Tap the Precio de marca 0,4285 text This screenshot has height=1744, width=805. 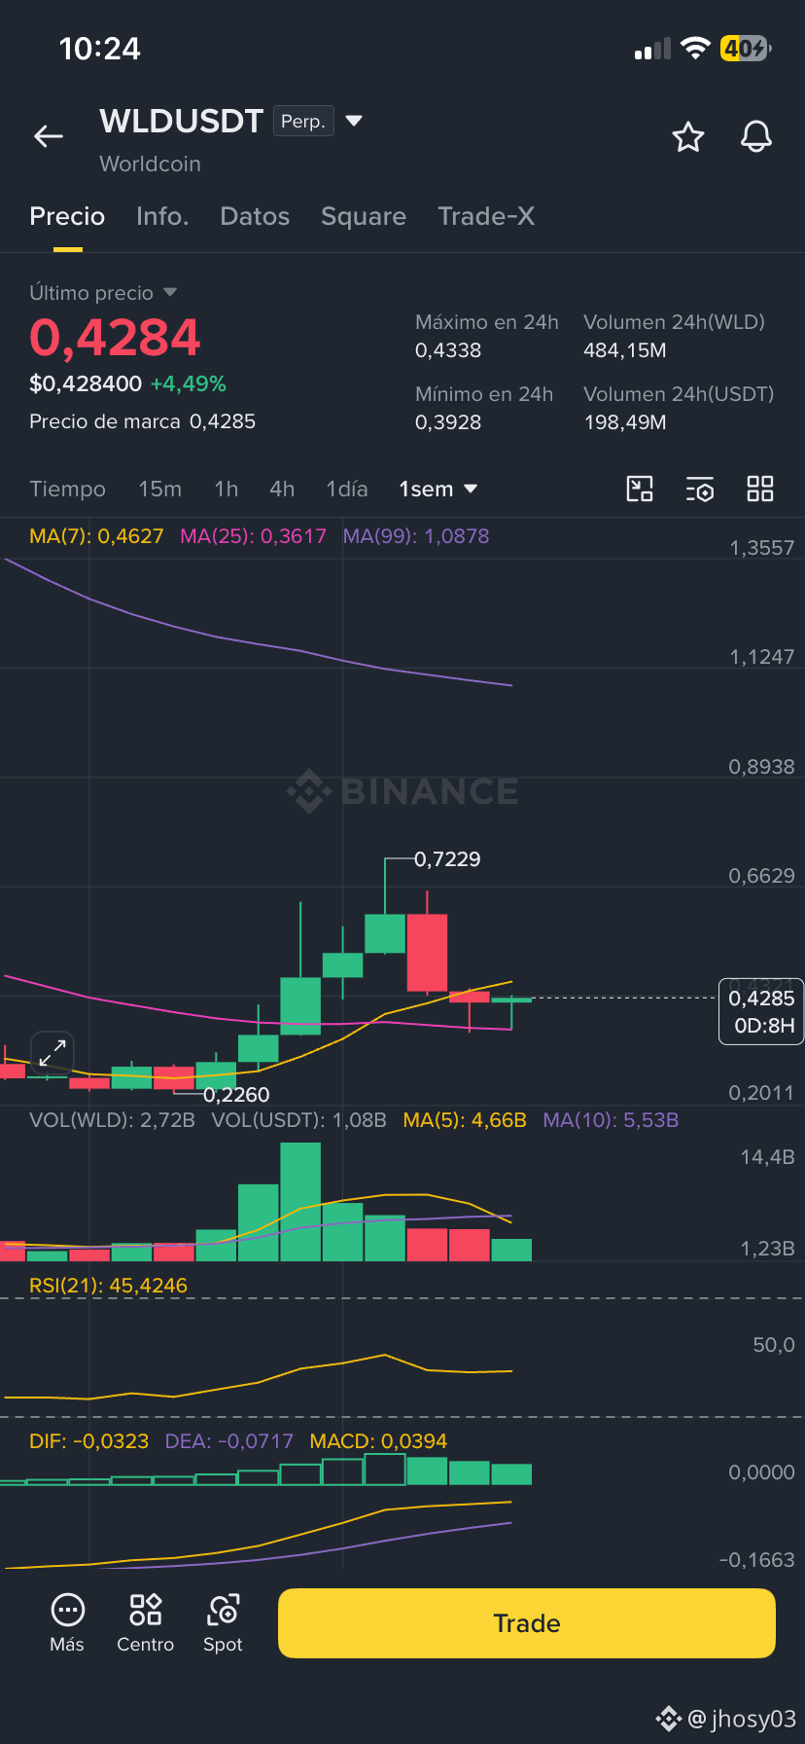[142, 421]
